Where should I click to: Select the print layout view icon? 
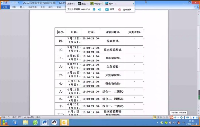coord(155,117)
